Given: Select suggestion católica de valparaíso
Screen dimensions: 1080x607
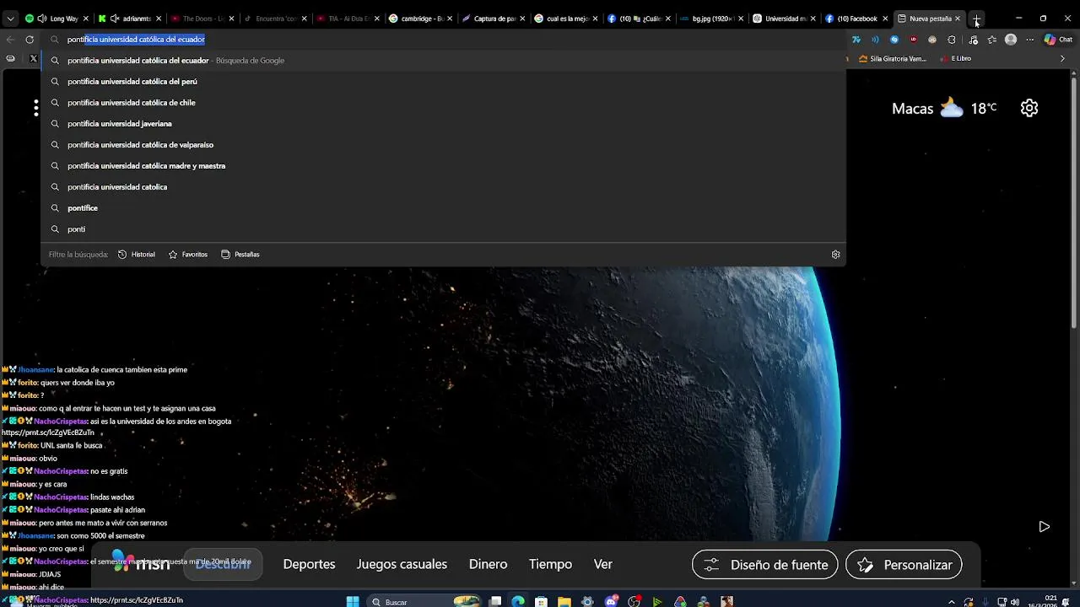Looking at the screenshot, I should [443, 145].
